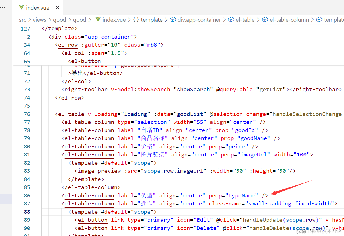This screenshot has height=236, width=344.
Task: Click the index.vue breadcrumb label
Action: pyautogui.click(x=114, y=20)
